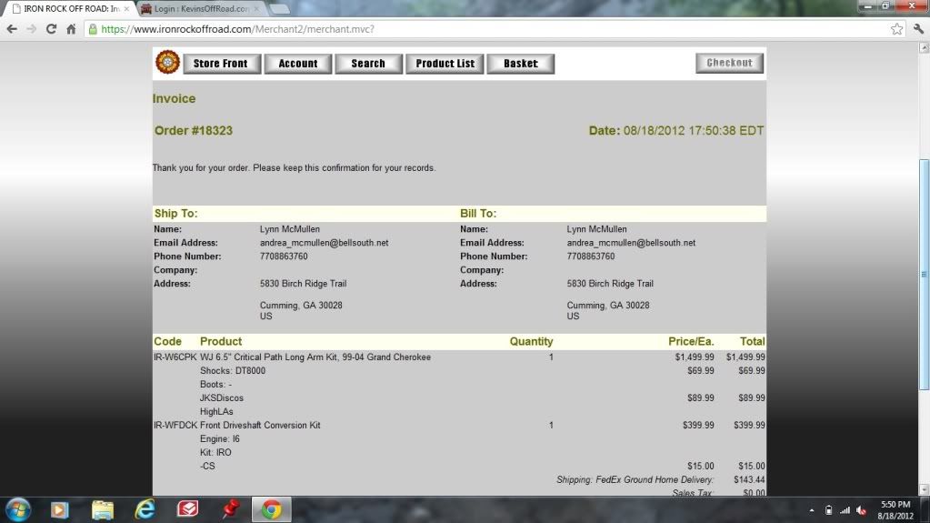The image size is (930, 523).
Task: Select the Chrome icon in taskbar
Action: tap(272, 509)
